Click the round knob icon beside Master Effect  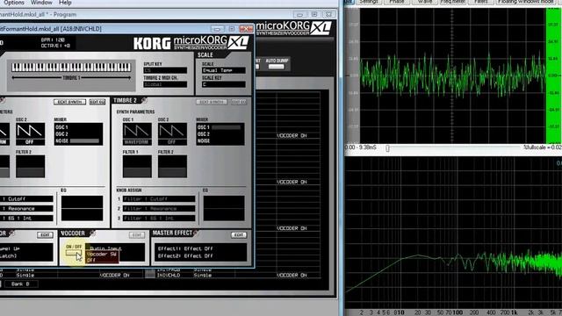point(196,233)
